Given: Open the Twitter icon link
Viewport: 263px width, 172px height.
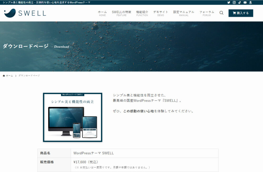Looking at the screenshot, I should pyautogui.click(x=229, y=2).
